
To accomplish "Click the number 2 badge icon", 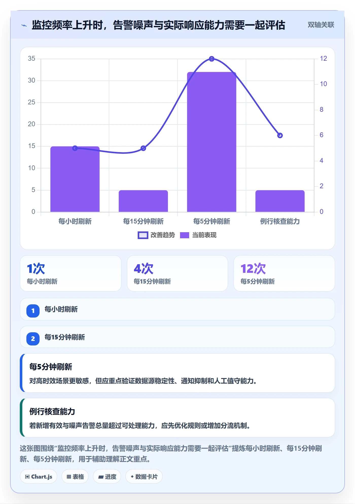I will point(33,339).
